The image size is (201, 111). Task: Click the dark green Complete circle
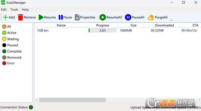click(4, 51)
